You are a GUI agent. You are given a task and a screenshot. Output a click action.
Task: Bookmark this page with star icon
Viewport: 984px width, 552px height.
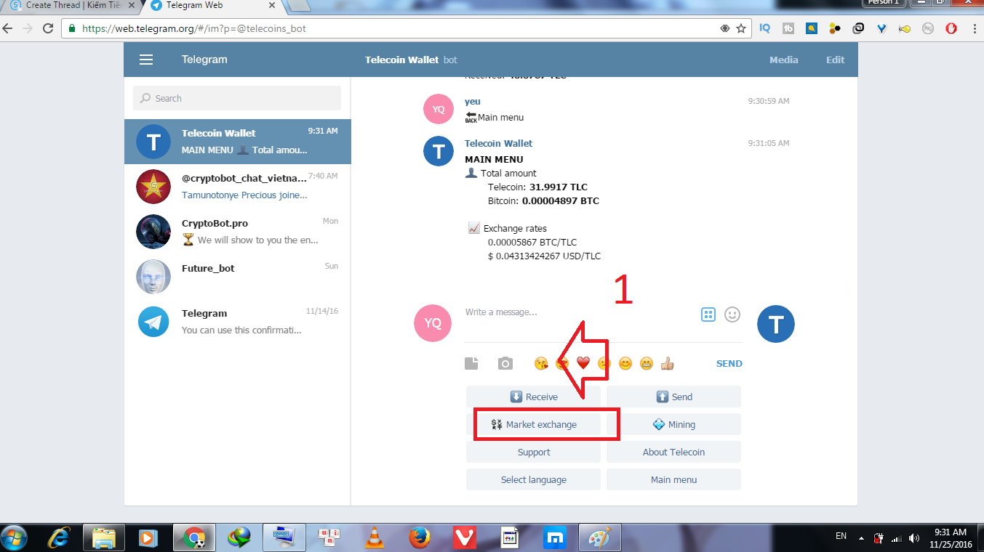[741, 29]
